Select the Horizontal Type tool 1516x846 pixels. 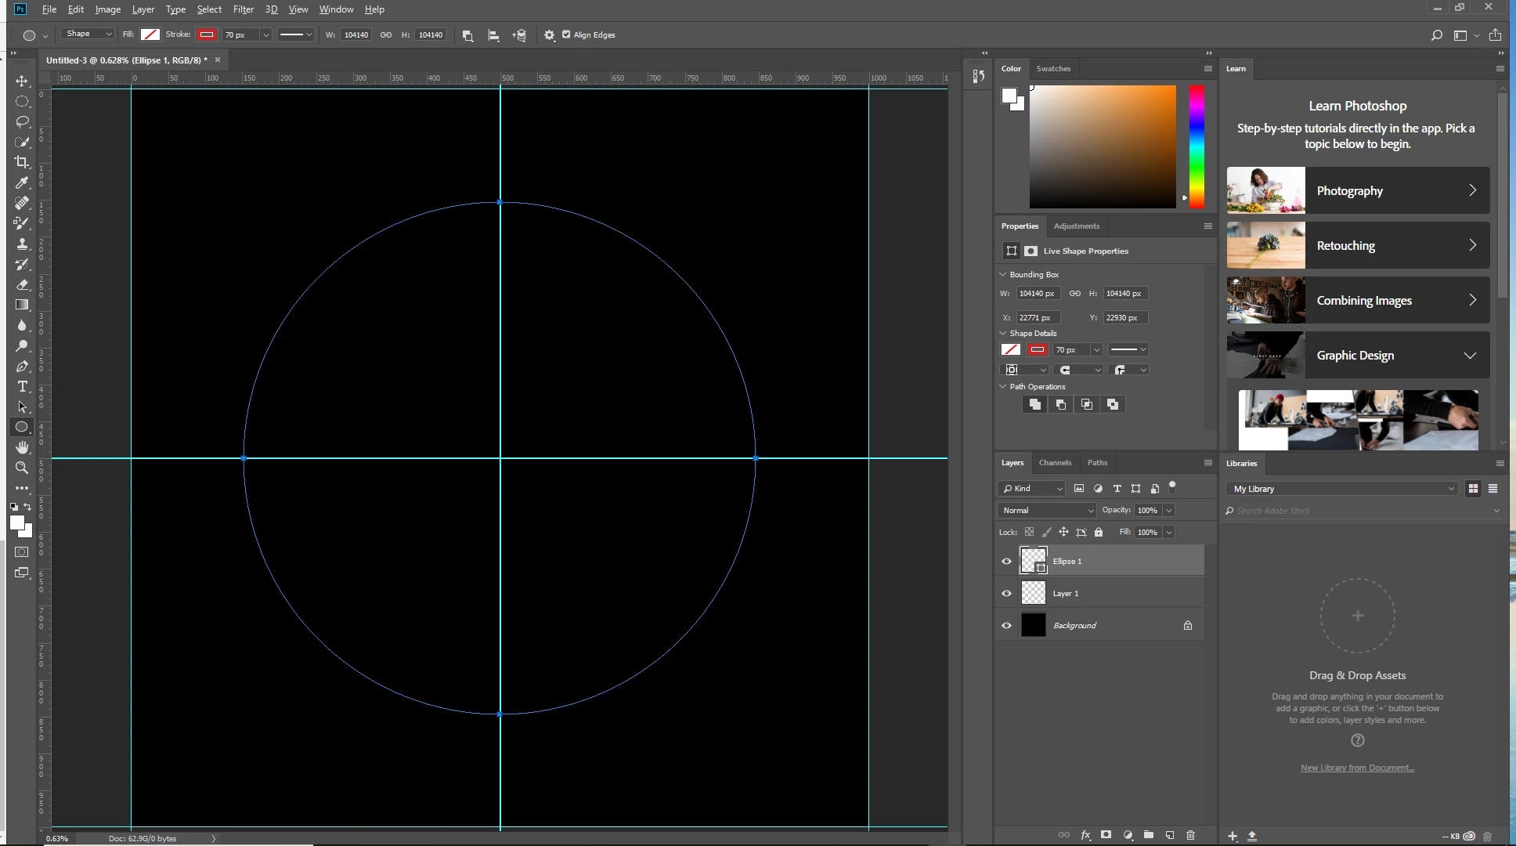pyautogui.click(x=22, y=386)
